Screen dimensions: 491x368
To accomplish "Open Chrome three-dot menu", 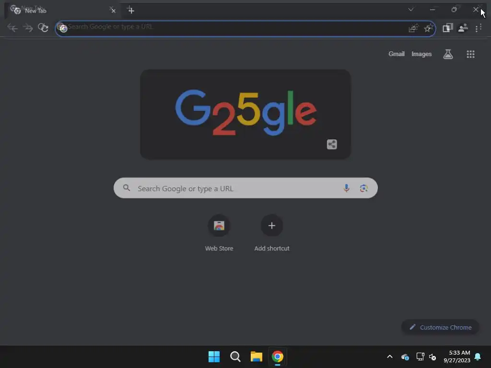I will coord(478,28).
